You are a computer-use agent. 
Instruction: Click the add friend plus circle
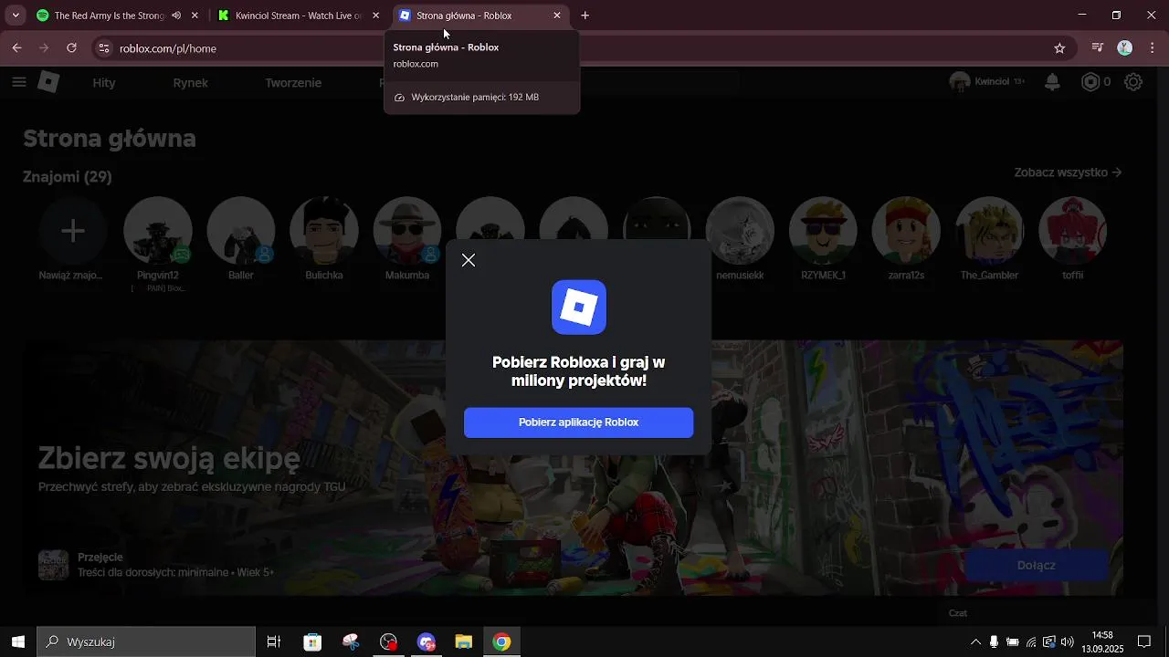click(72, 231)
